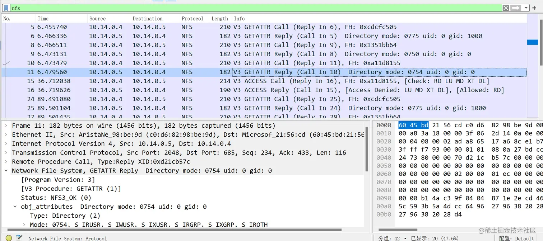Select the Status: NFS3_OK (0) line
This screenshot has height=241, width=543.
click(x=56, y=198)
